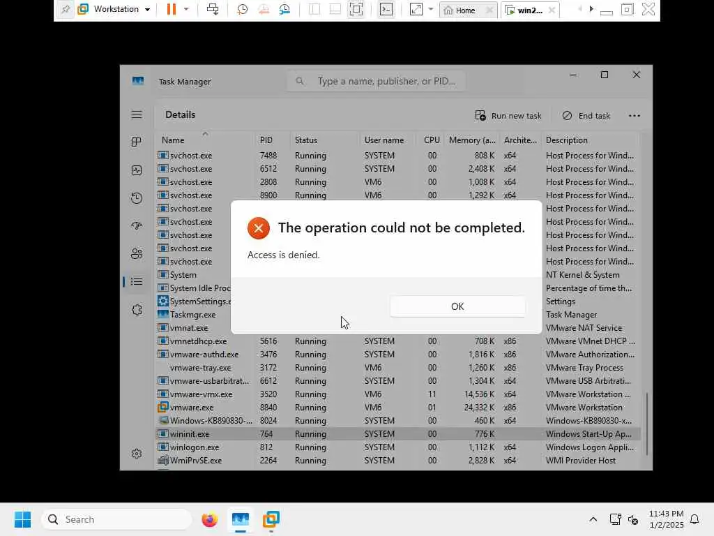Click the revert to snapshot icon
Image resolution: width=714 pixels, height=536 pixels.
[x=264, y=9]
